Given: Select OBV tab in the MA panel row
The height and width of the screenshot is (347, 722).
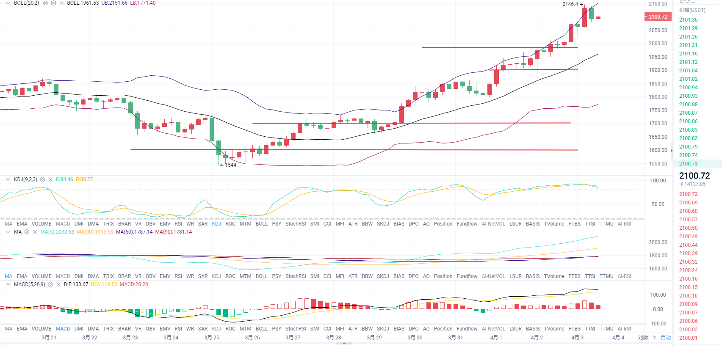Looking at the screenshot, I should [x=150, y=276].
